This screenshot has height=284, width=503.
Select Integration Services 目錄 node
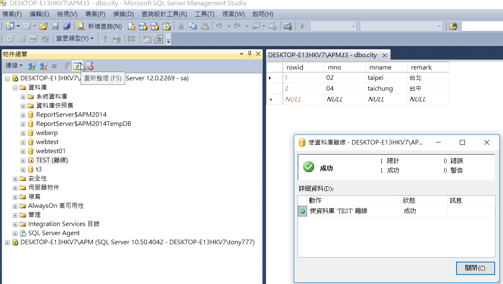click(63, 224)
